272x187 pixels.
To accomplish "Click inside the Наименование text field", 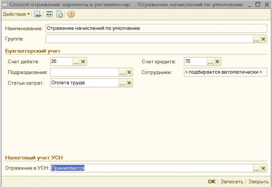I will point(156,28).
